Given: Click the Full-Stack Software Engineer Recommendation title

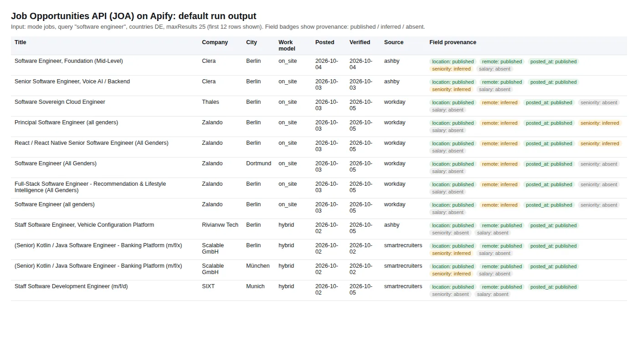Looking at the screenshot, I should pos(90,187).
